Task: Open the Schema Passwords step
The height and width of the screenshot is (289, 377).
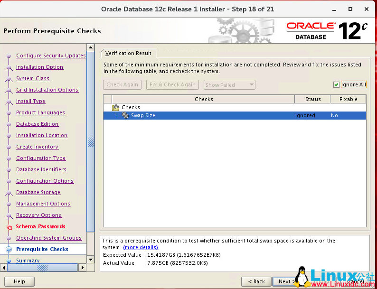Action: pos(41,226)
